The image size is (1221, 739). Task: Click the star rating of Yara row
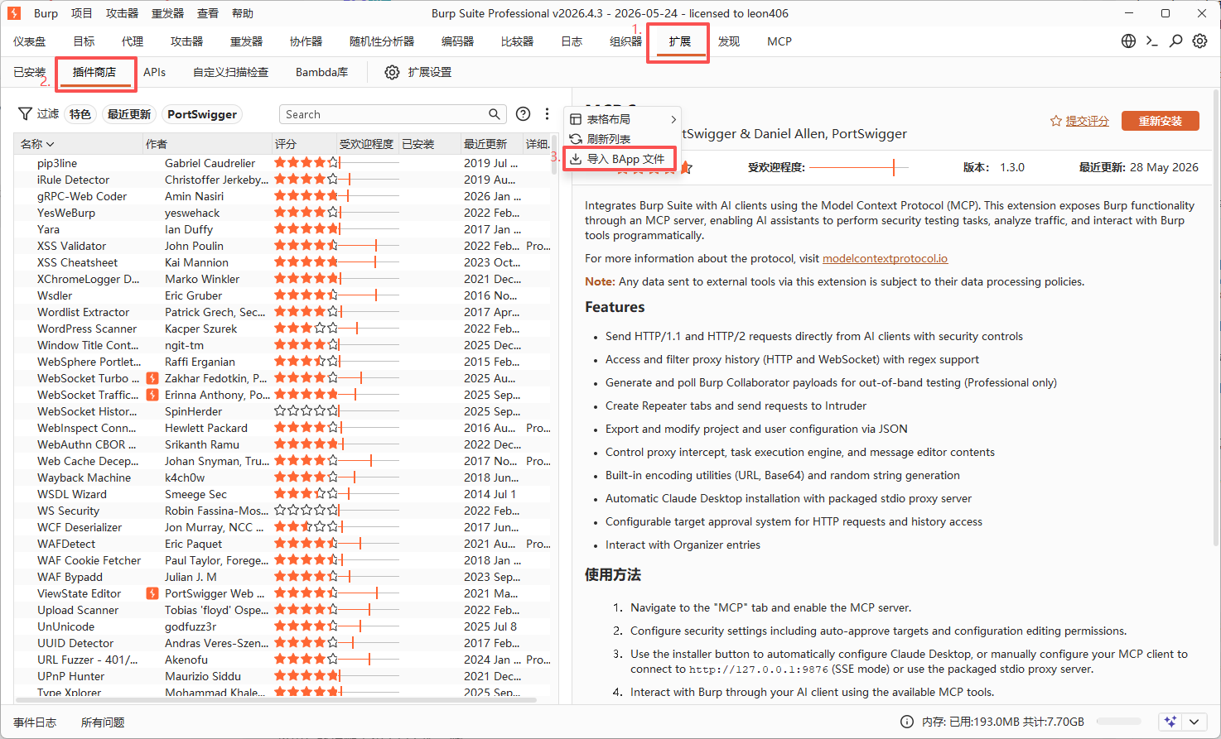click(x=306, y=229)
